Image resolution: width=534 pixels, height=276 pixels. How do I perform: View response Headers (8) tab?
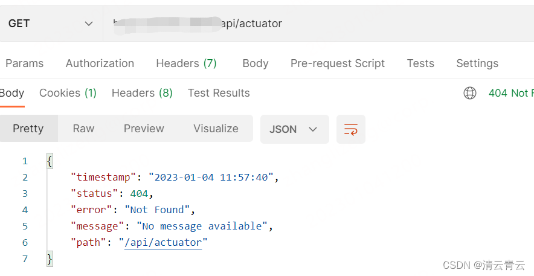click(142, 93)
